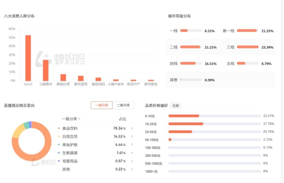284x183 pixels.
Task: Expand the 母婴用品 row chevron
Action: tap(132, 161)
